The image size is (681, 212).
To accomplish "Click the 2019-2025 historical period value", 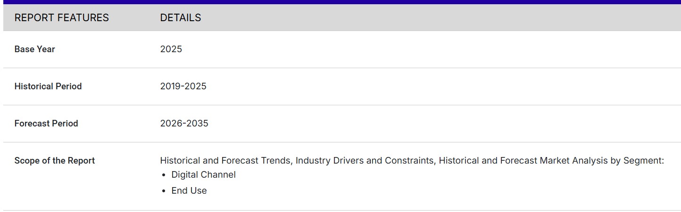I will [x=183, y=86].
